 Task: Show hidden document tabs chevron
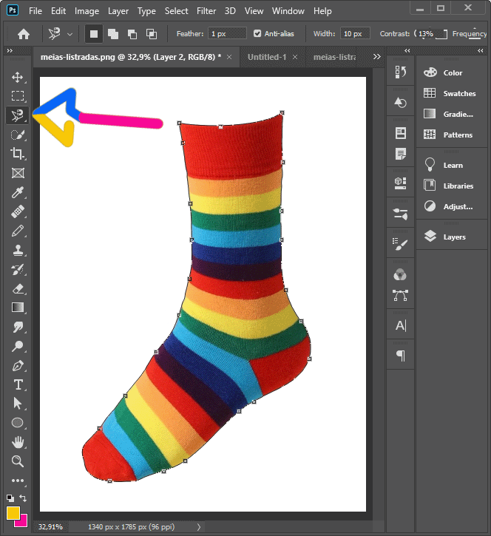(377, 56)
